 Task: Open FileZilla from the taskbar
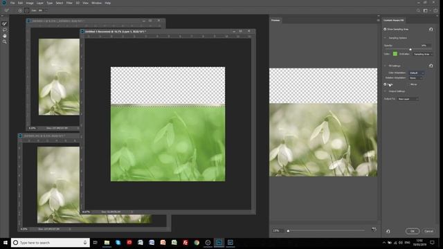click(186, 243)
